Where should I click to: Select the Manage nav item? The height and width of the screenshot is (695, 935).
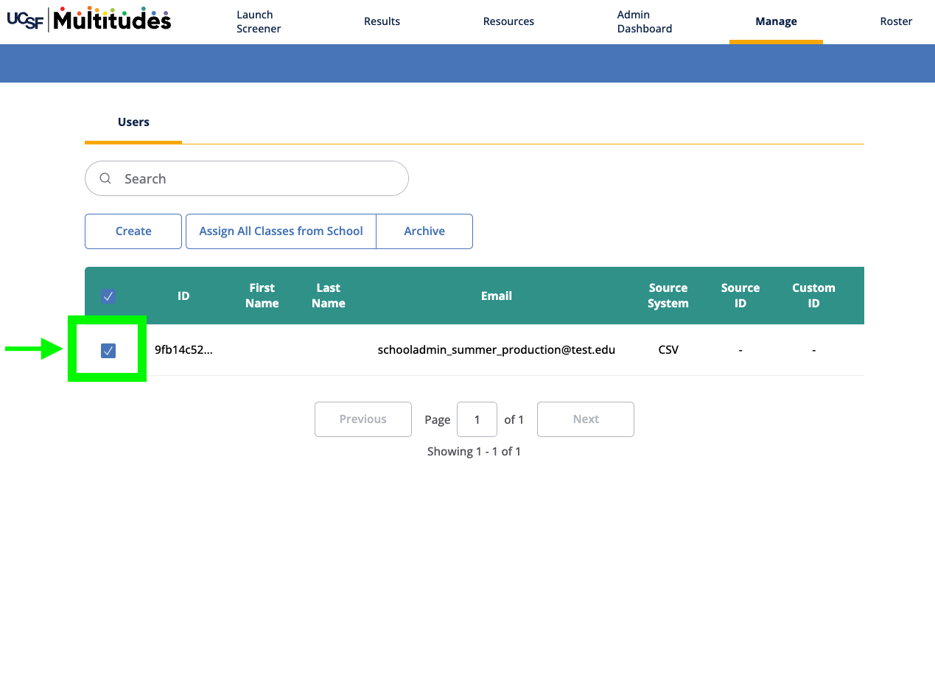[x=776, y=21]
